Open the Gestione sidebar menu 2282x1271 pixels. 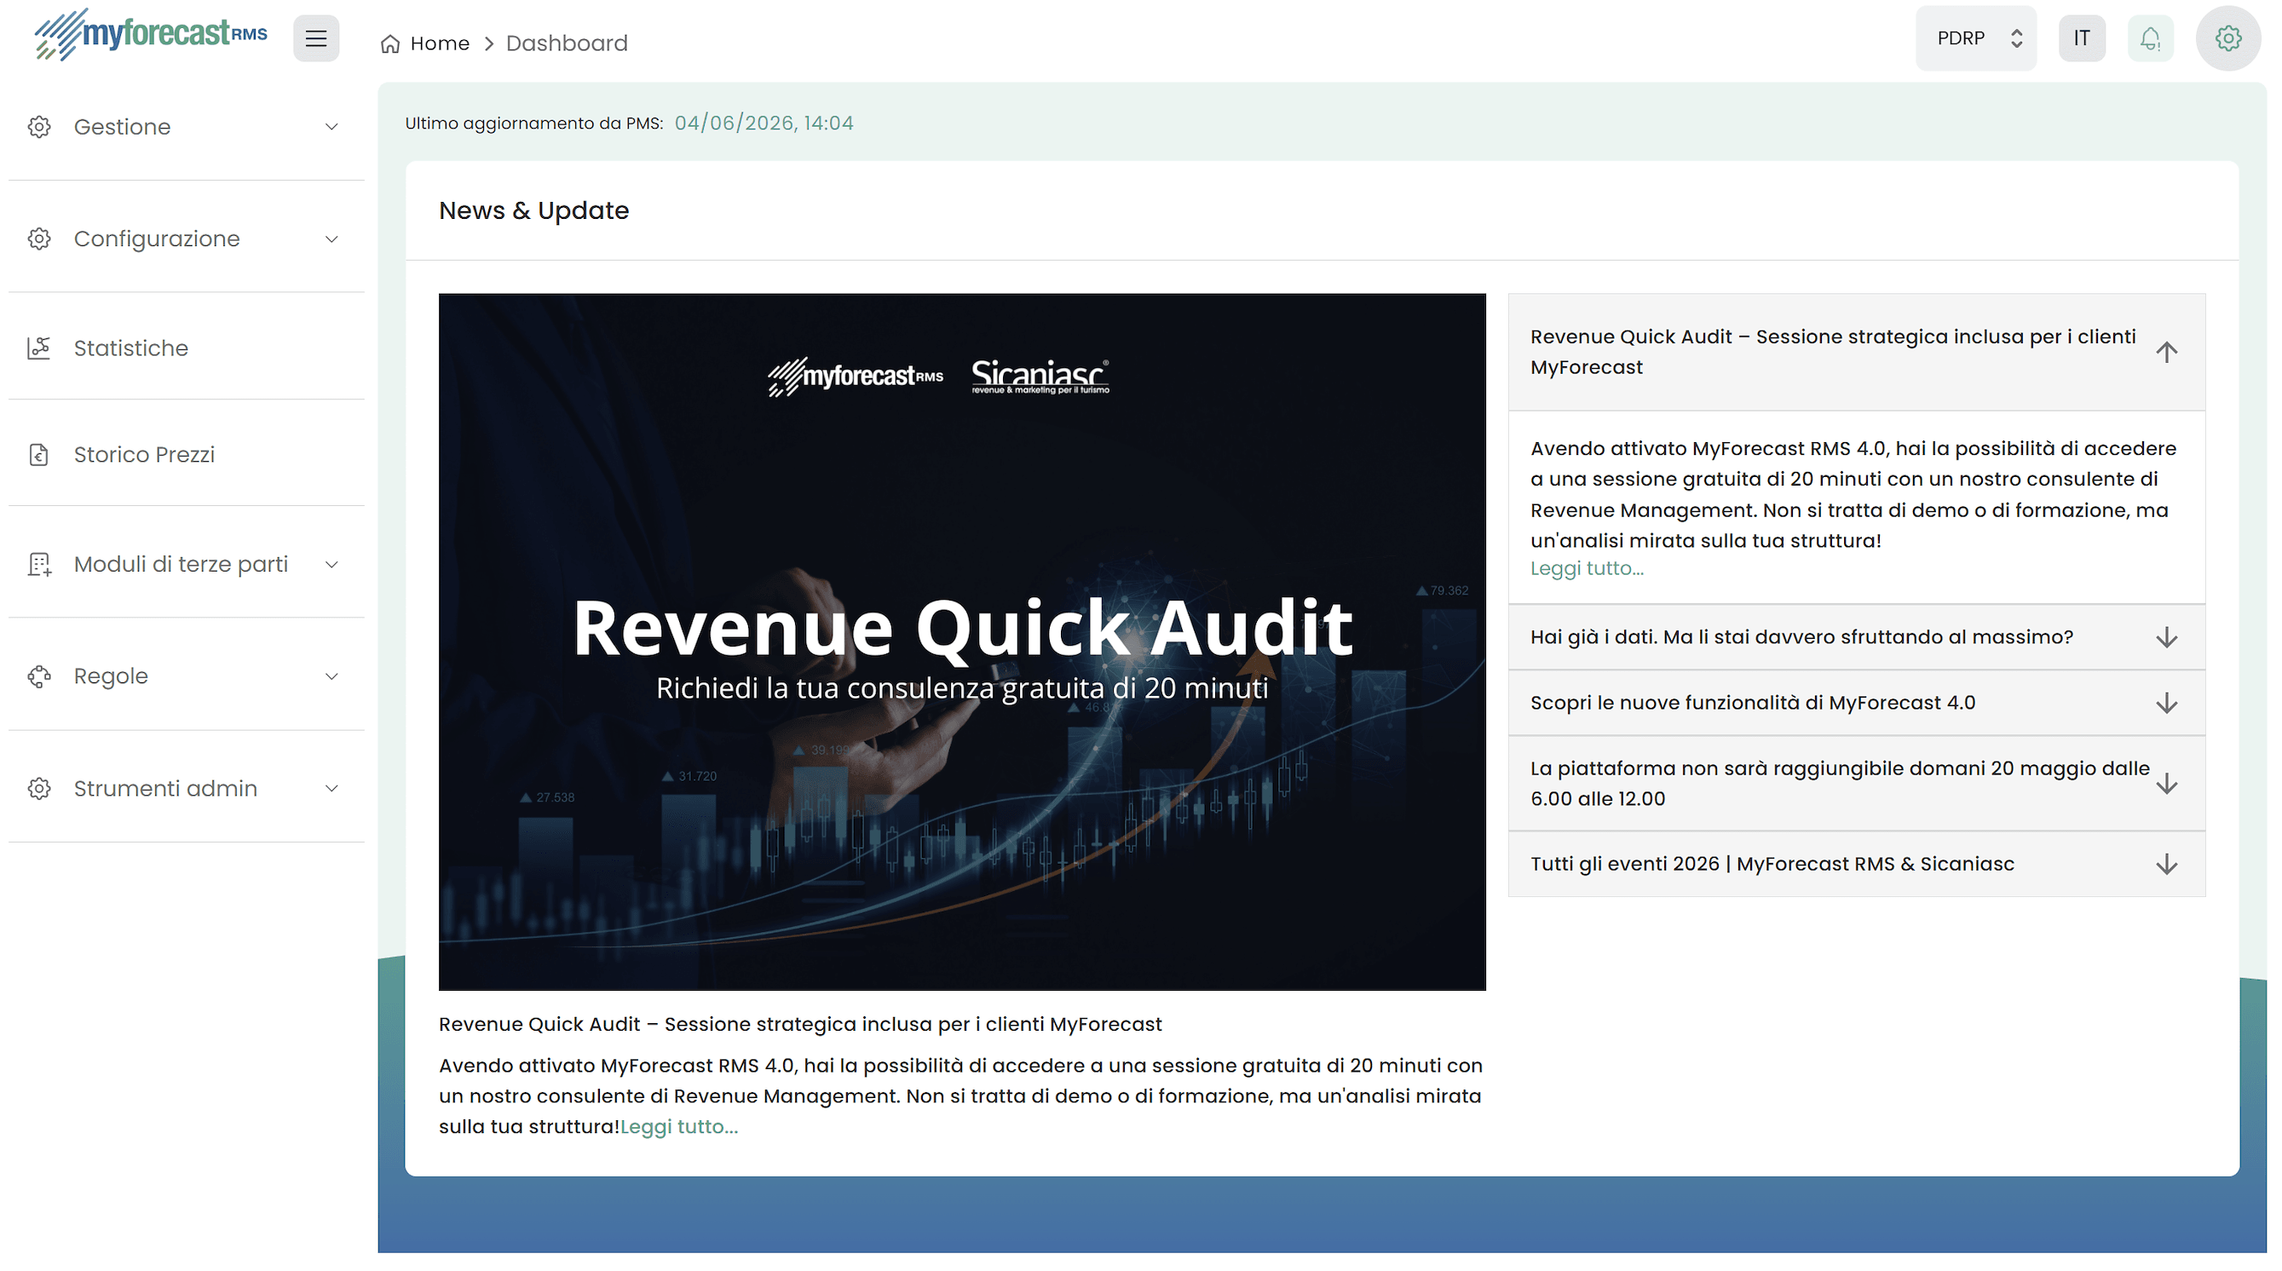[186, 127]
